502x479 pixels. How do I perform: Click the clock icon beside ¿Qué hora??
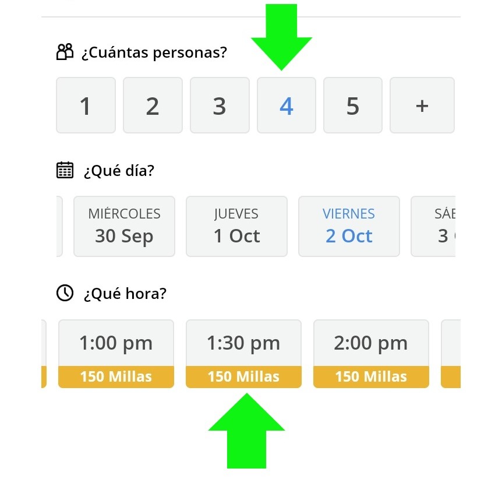[x=65, y=293]
